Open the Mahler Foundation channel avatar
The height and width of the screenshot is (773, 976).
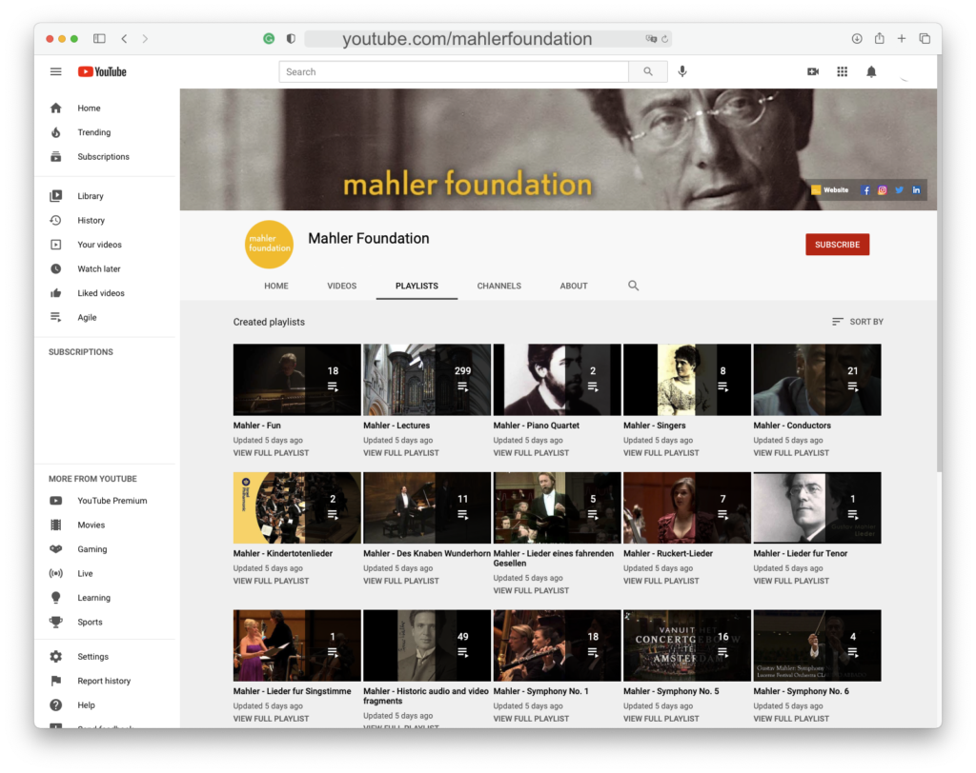269,244
